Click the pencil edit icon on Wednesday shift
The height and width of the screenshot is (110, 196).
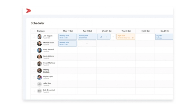coord(101,37)
